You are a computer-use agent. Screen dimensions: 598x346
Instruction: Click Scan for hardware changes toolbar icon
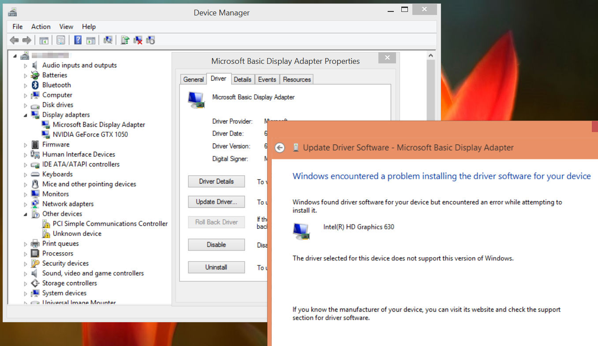108,40
